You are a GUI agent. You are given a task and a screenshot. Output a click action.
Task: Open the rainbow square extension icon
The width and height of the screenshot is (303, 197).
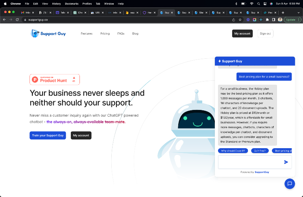(x=255, y=20)
